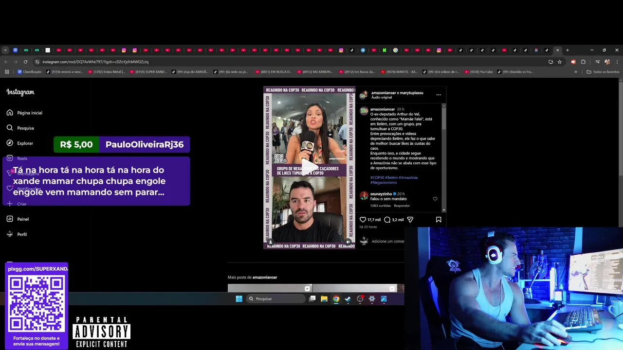Open the (9078) MANTIS bookmark
Image resolution: width=623 pixels, height=350 pixels.
tap(399, 72)
